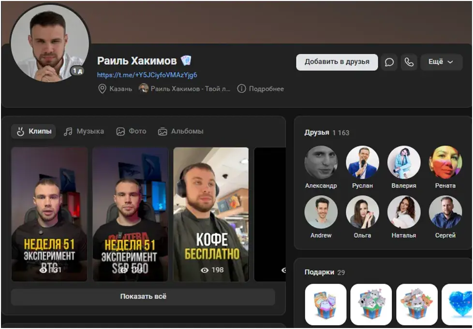Open friend Andrew's avatar
Screen dimensions: 473x329
coord(321,212)
